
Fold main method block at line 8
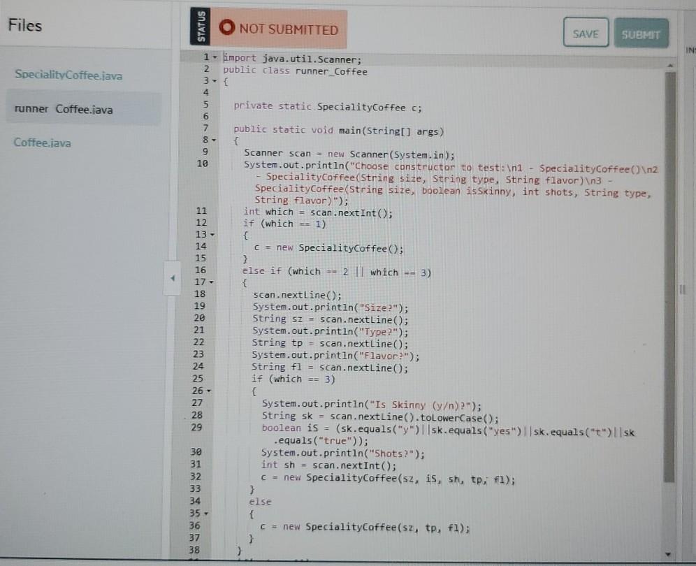(x=214, y=140)
